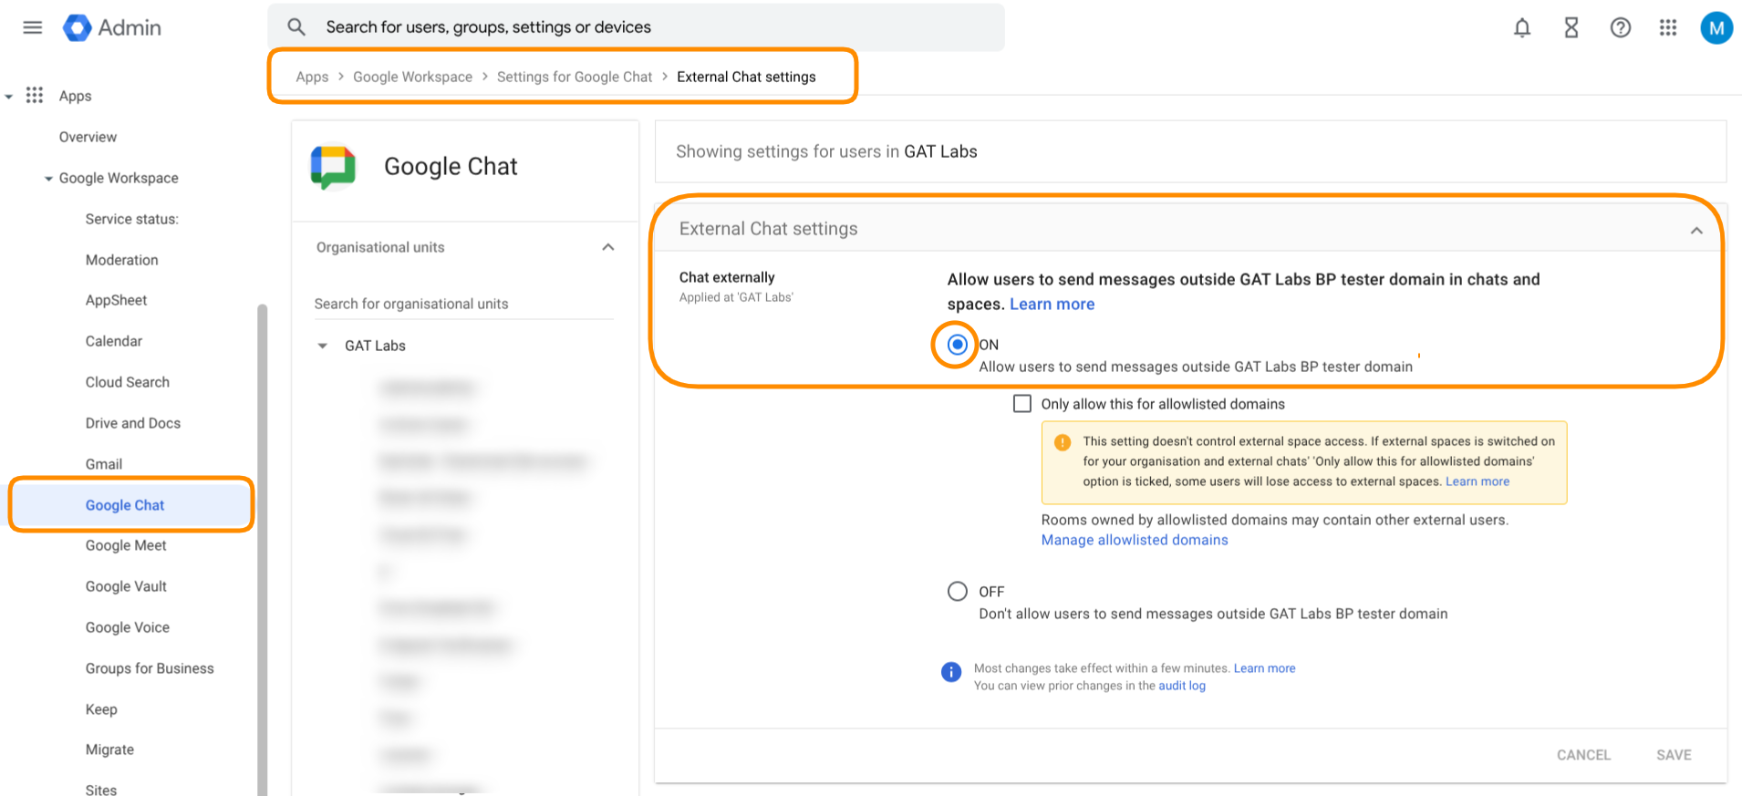Open AppSheet in the sidebar

tap(116, 300)
